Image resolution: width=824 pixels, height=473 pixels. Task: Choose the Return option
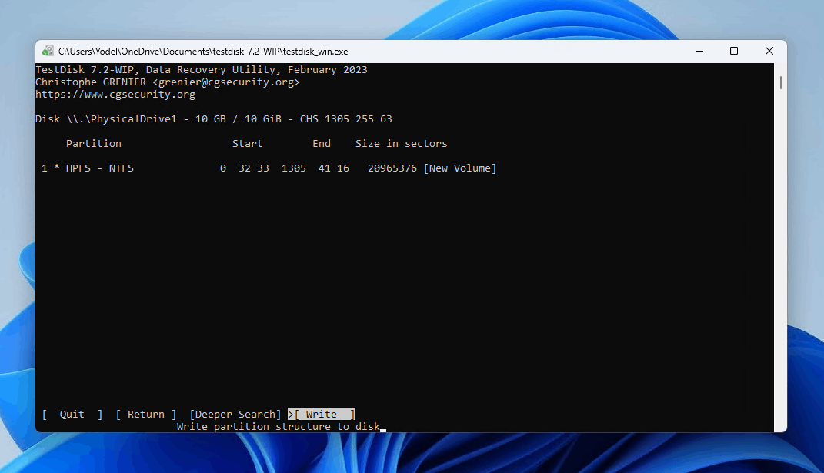pos(145,414)
